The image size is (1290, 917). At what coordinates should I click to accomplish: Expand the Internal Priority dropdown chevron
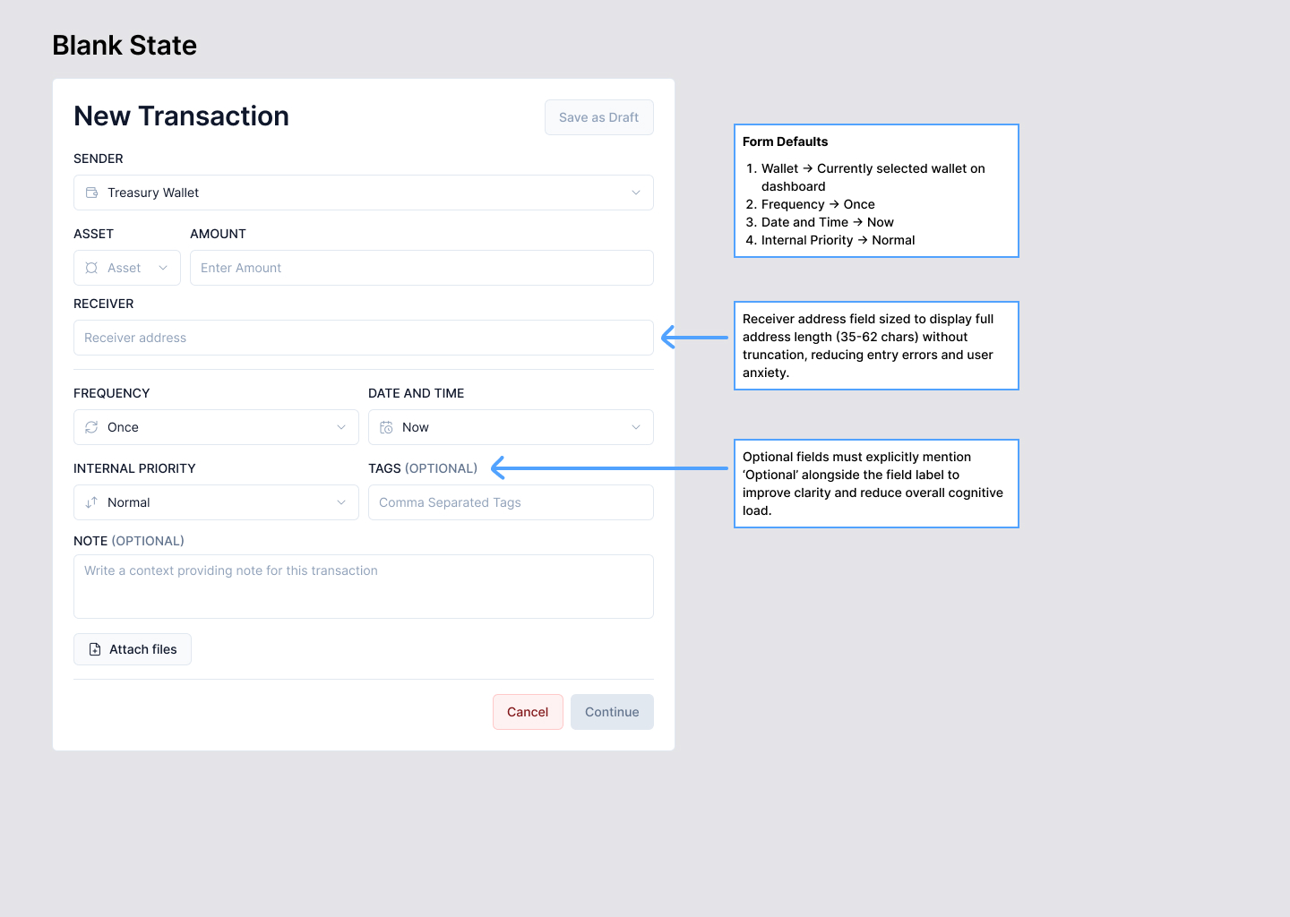[x=341, y=502]
